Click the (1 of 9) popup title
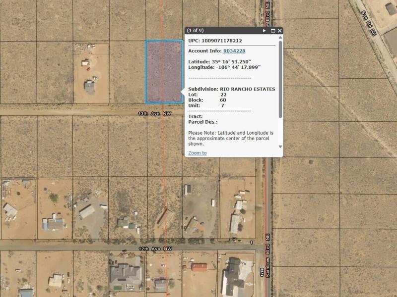Image resolution: width=397 pixels, height=297 pixels. tap(195, 31)
